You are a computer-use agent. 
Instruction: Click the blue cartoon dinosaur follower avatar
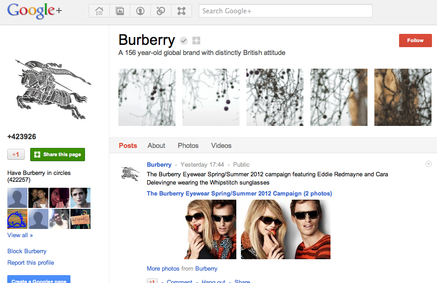pyautogui.click(x=17, y=219)
